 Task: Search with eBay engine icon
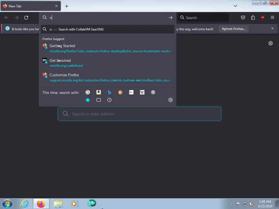pyautogui.click(x=131, y=92)
